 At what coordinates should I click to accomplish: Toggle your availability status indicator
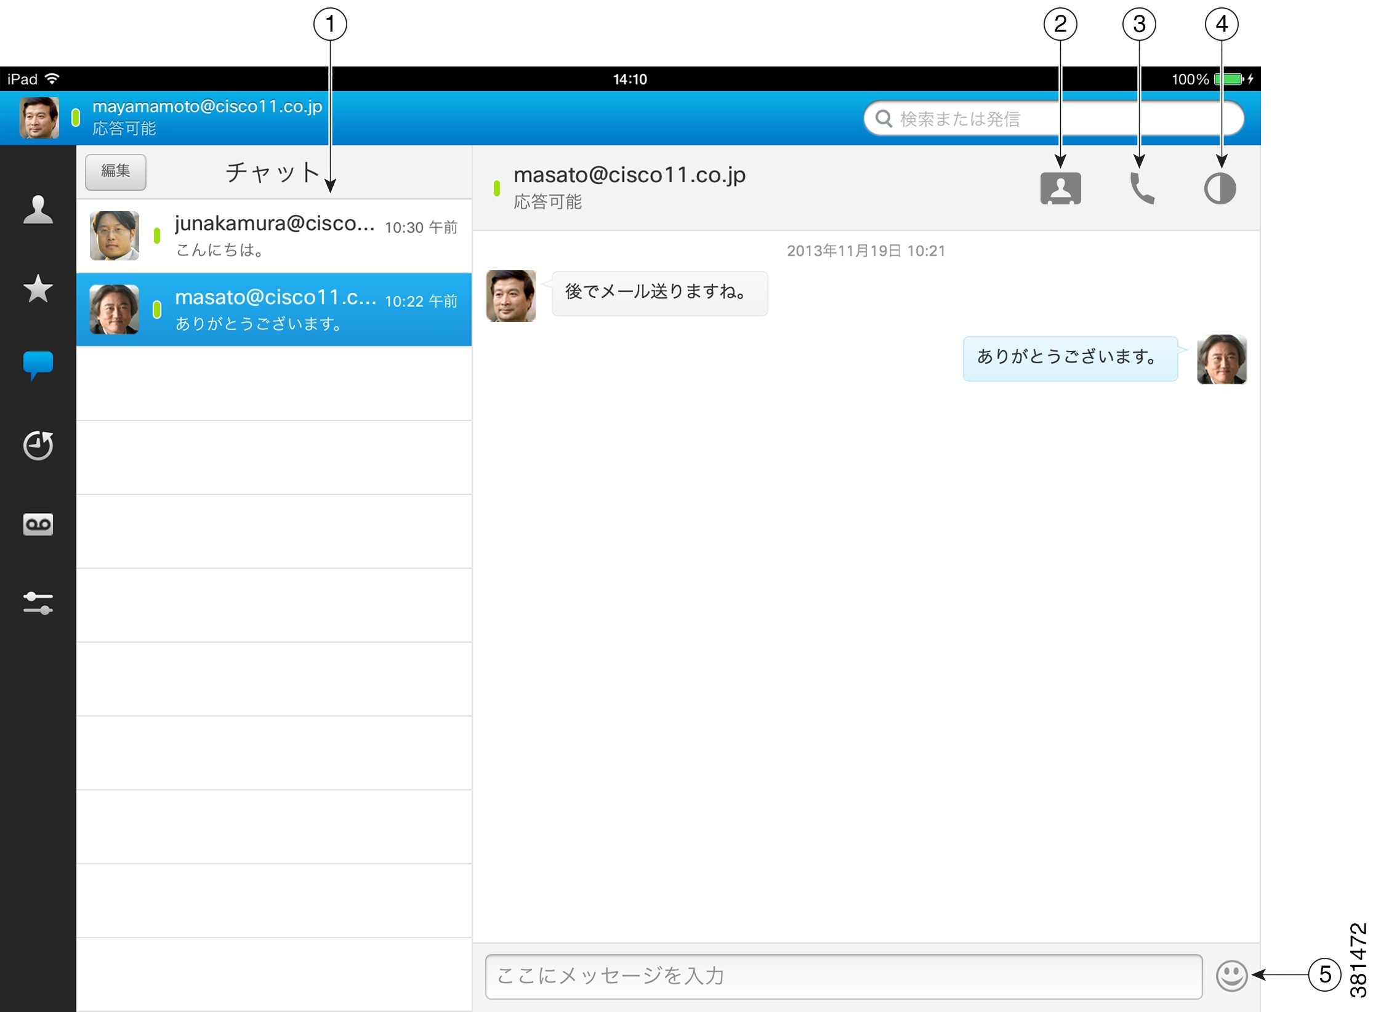76,116
